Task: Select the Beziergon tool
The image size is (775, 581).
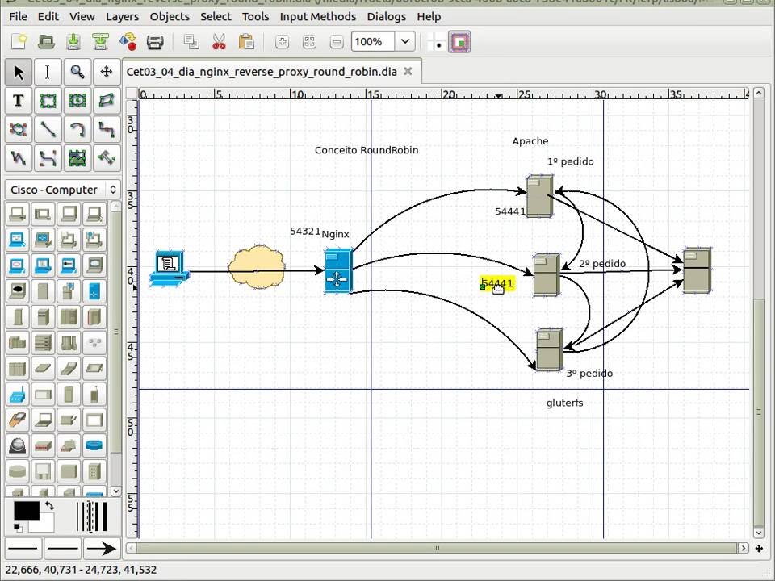Action: pyautogui.click(x=19, y=129)
